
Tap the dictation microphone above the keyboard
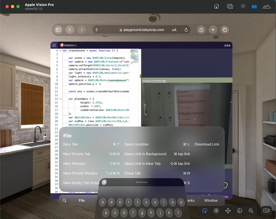pos(104,182)
